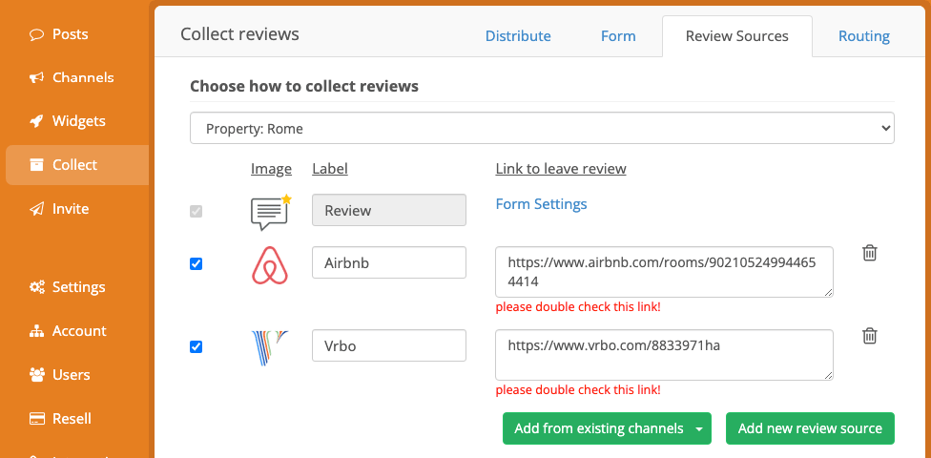Uncheck the Airbnb review source checkbox

pyautogui.click(x=196, y=263)
